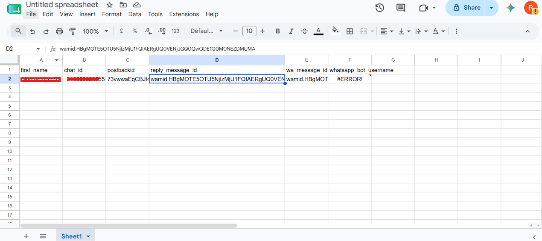Open the Format menu

click(x=112, y=14)
